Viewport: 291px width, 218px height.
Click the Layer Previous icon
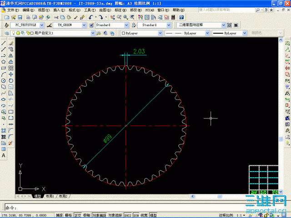coord(105,33)
